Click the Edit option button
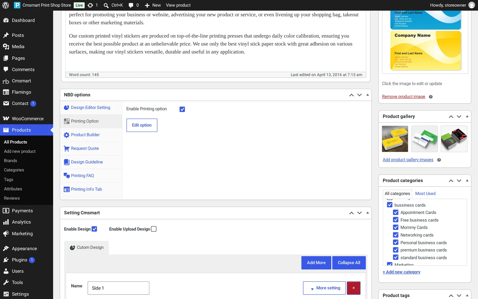The height and width of the screenshot is (299, 478). coord(142,125)
